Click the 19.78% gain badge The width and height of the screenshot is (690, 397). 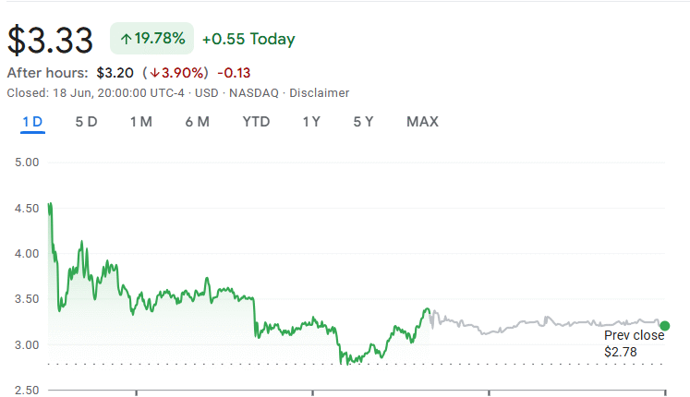point(151,39)
